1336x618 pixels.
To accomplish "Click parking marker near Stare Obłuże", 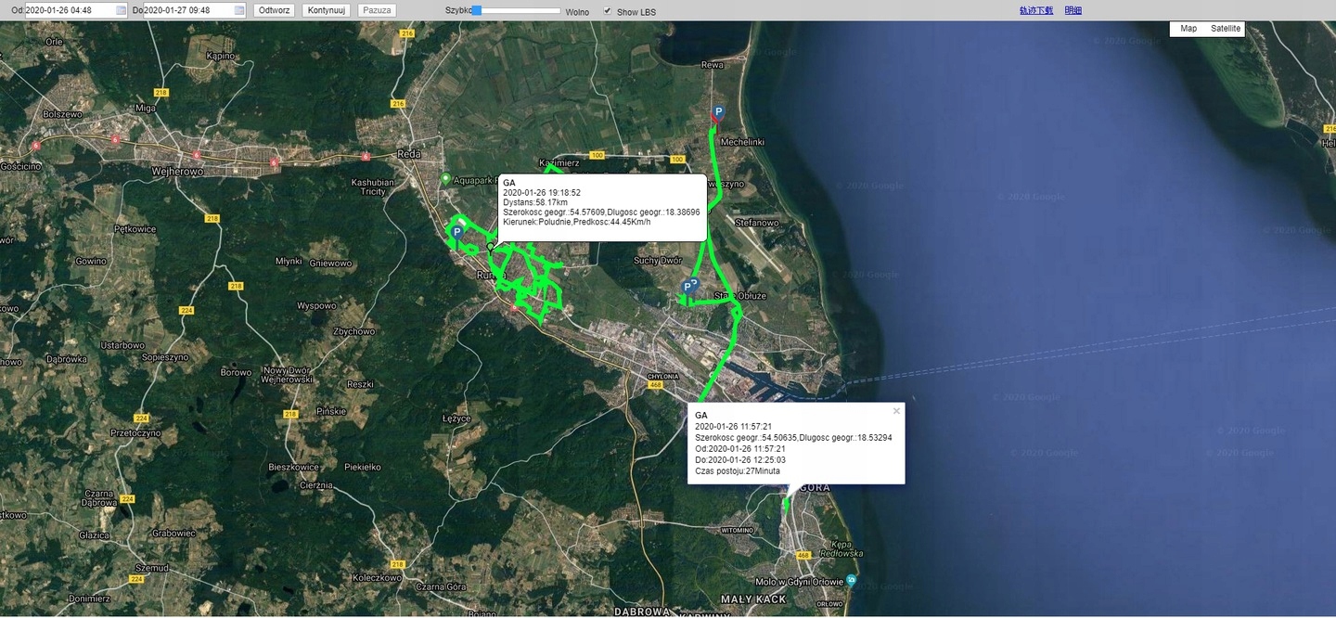I will click(688, 287).
